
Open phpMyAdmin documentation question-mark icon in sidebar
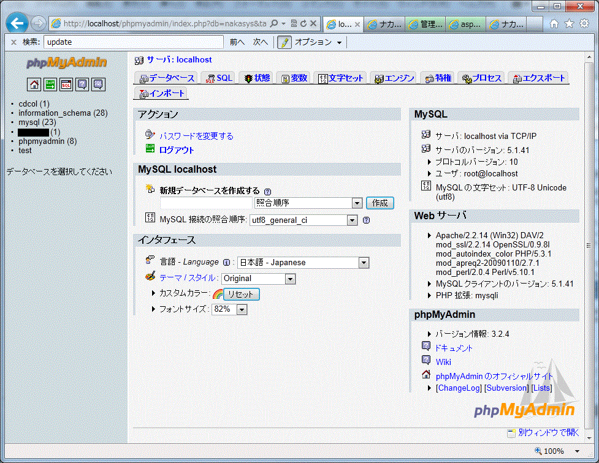click(x=82, y=85)
